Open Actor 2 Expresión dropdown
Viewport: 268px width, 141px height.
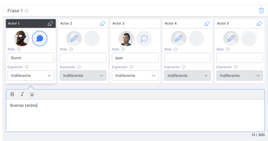pos(83,76)
